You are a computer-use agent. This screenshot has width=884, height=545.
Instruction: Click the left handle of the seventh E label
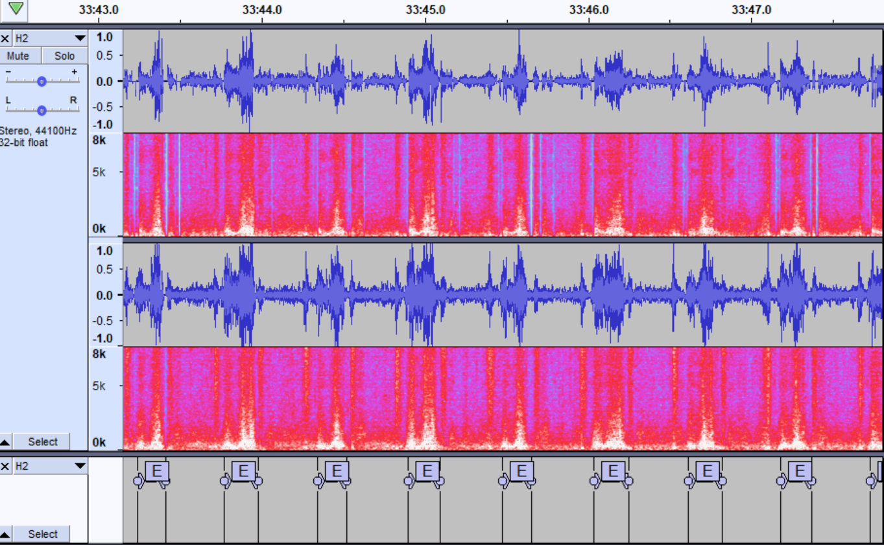coord(689,481)
